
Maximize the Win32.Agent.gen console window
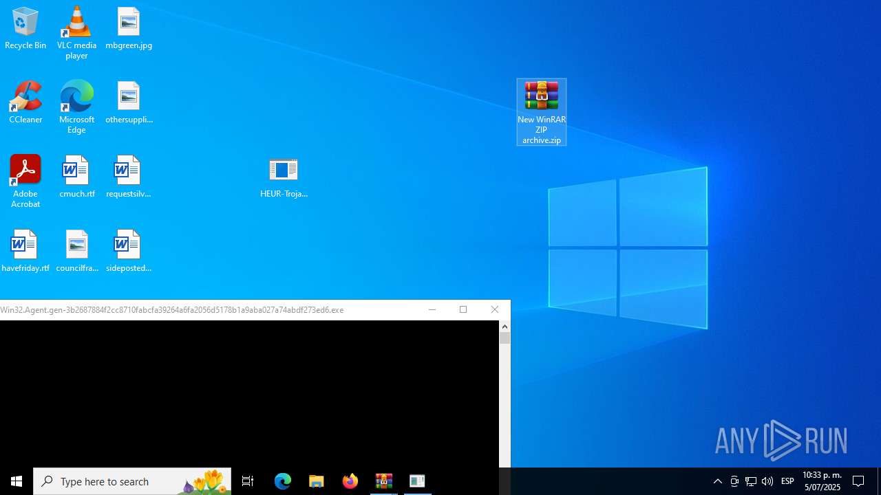tap(463, 310)
